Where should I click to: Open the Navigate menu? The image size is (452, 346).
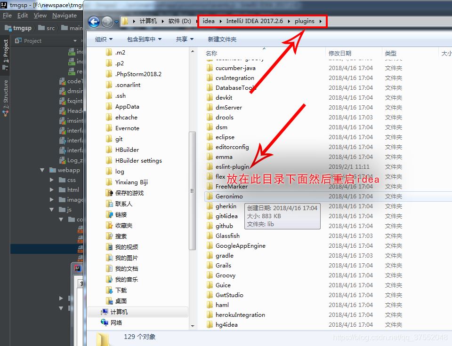point(64,15)
